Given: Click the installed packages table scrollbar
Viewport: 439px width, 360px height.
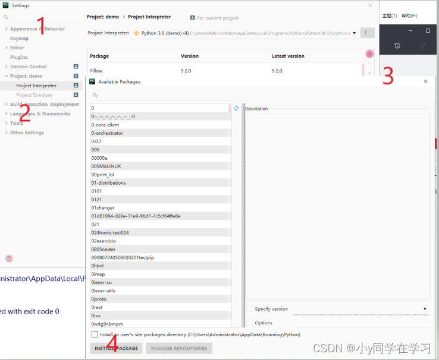Looking at the screenshot, I should pyautogui.click(x=363, y=70).
